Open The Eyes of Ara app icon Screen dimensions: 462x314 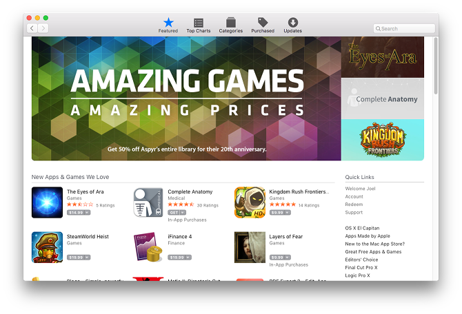click(x=47, y=202)
